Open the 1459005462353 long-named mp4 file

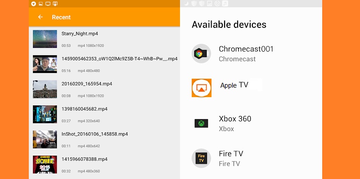pos(104,64)
